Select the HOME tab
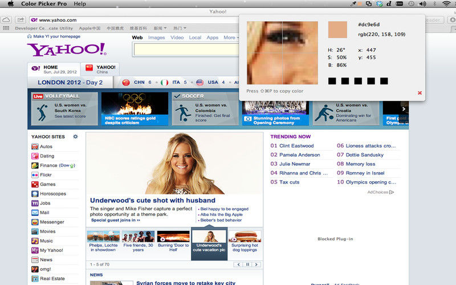The image size is (456, 285). coord(54,69)
